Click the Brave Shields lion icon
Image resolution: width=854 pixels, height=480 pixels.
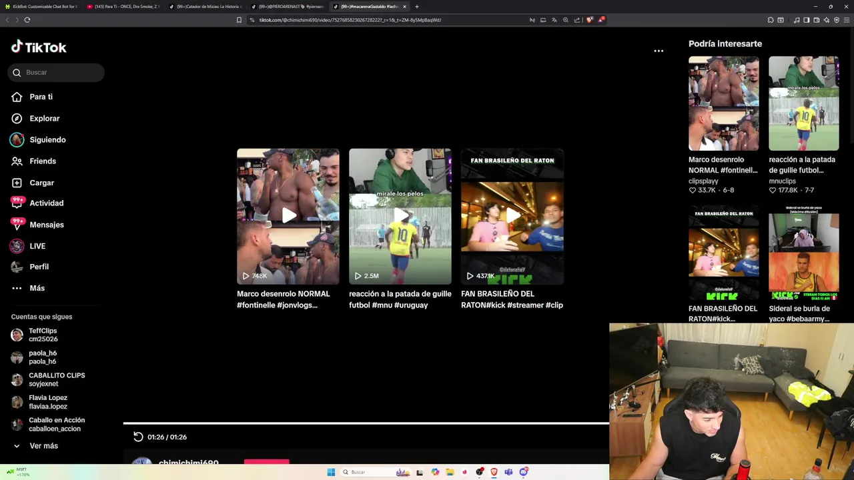590,20
